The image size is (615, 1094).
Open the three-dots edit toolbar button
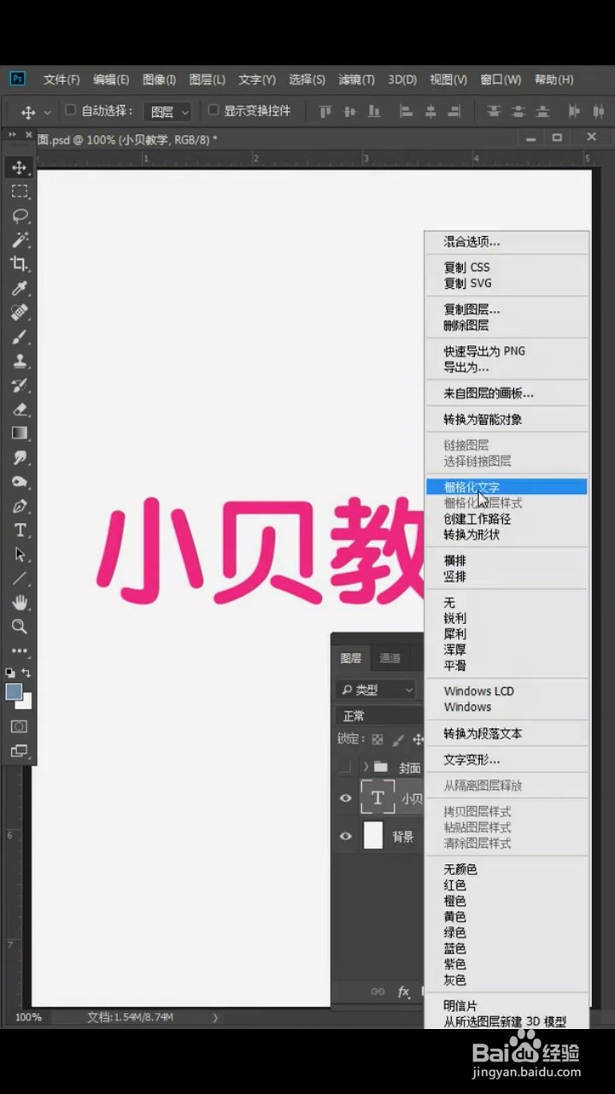coord(20,651)
